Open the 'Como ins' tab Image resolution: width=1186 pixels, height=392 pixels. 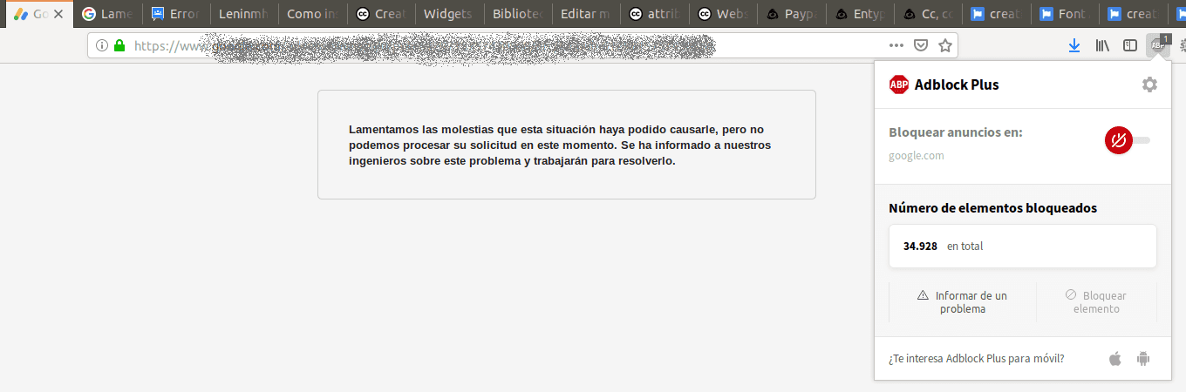[x=312, y=14]
